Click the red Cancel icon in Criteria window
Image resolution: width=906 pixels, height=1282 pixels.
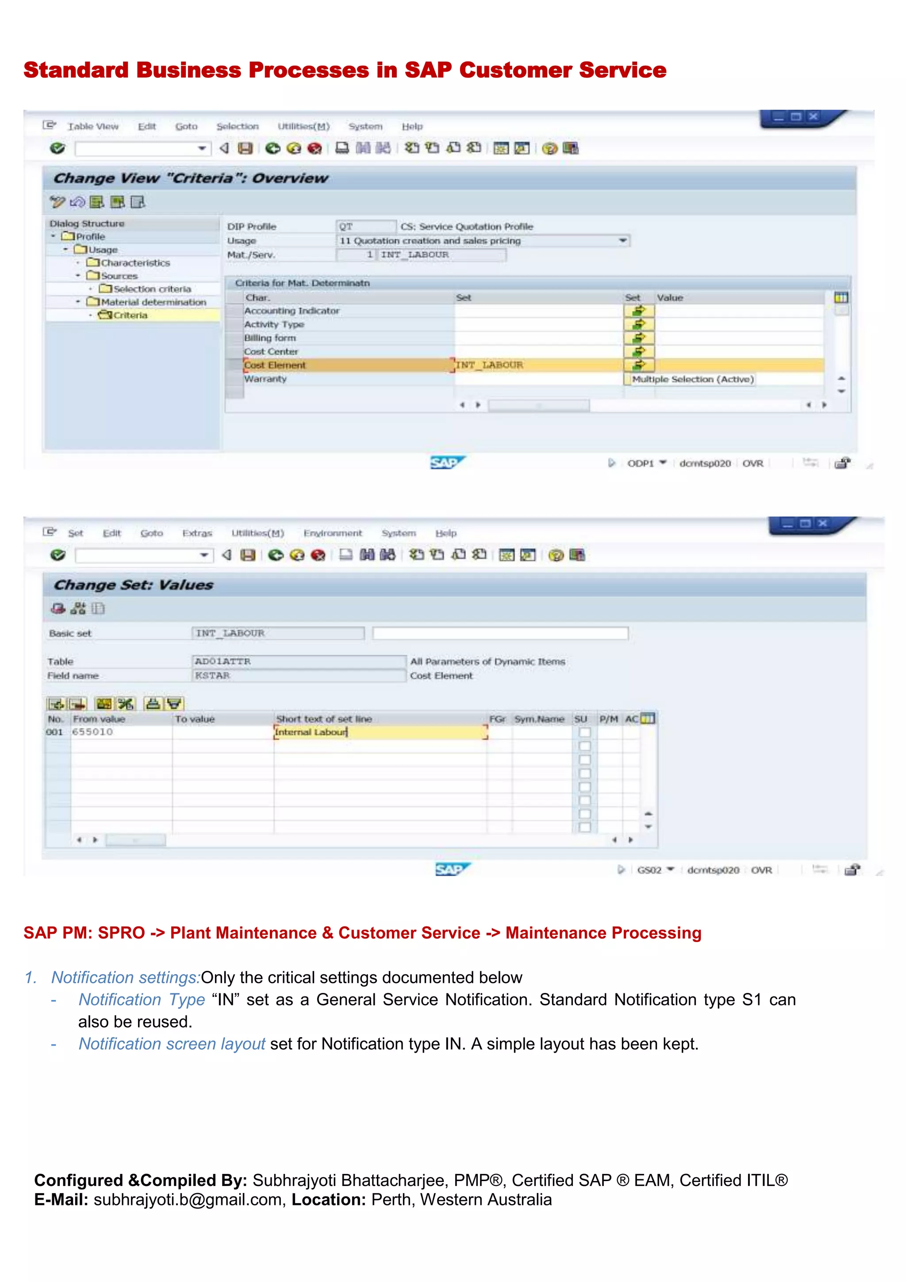(315, 149)
